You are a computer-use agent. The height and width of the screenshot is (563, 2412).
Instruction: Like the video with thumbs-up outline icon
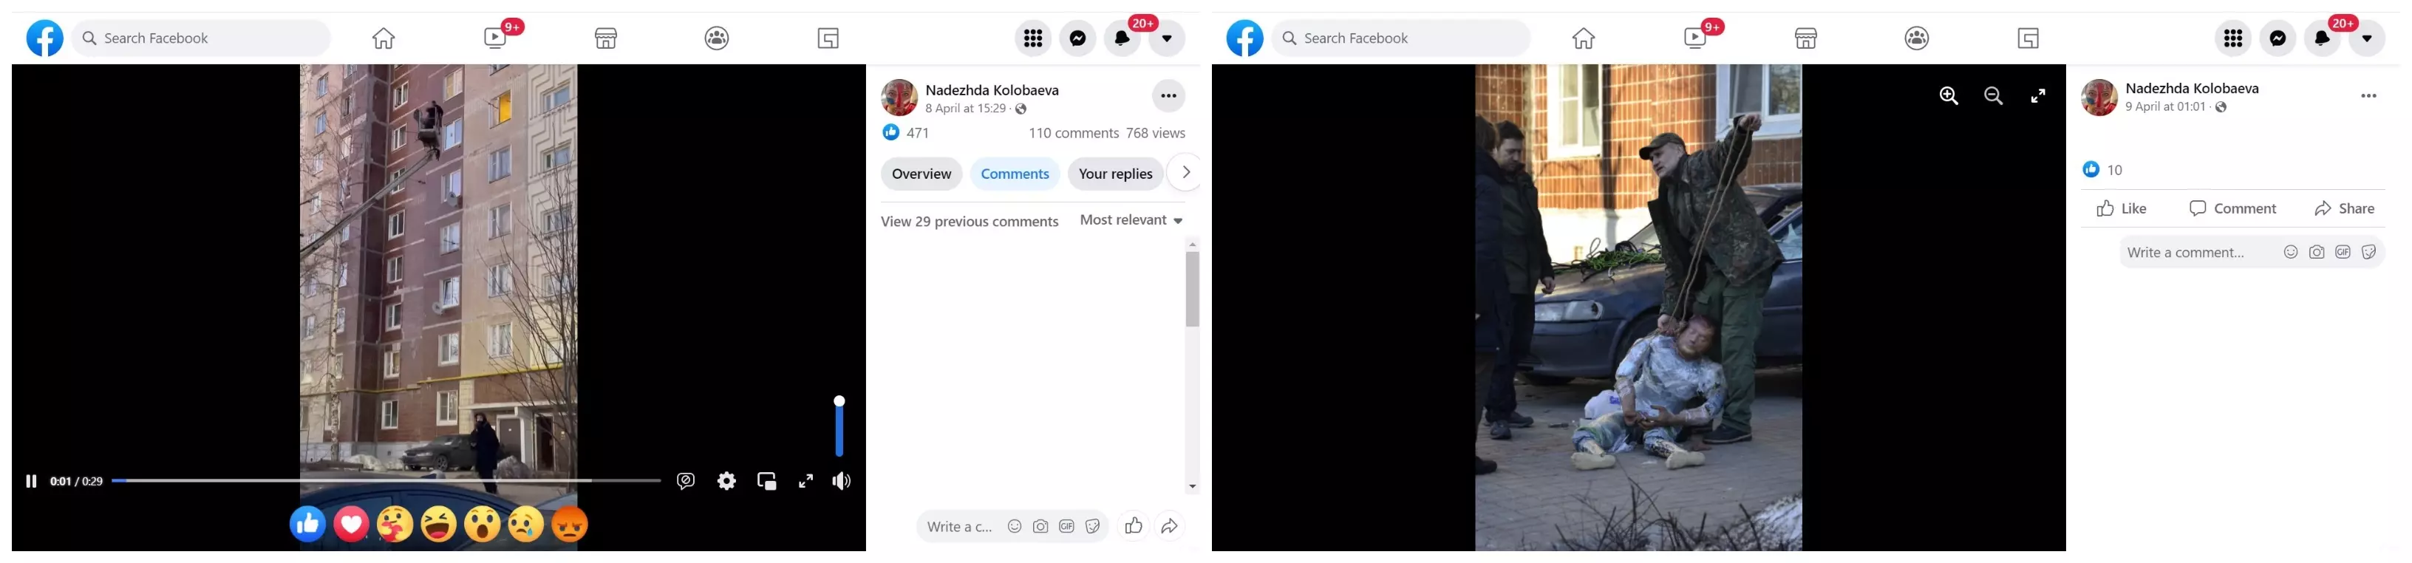click(1133, 527)
